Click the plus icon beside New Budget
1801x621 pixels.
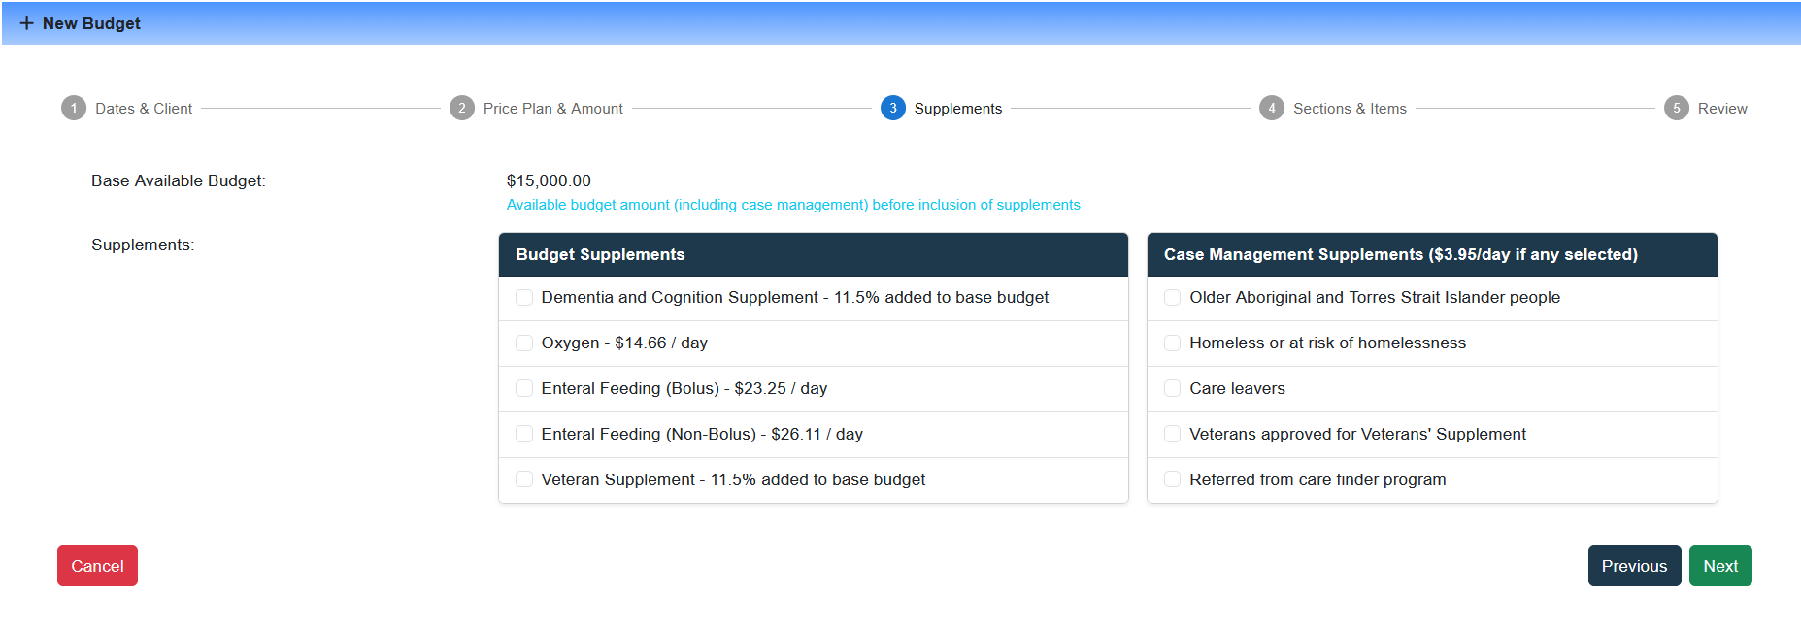point(26,23)
